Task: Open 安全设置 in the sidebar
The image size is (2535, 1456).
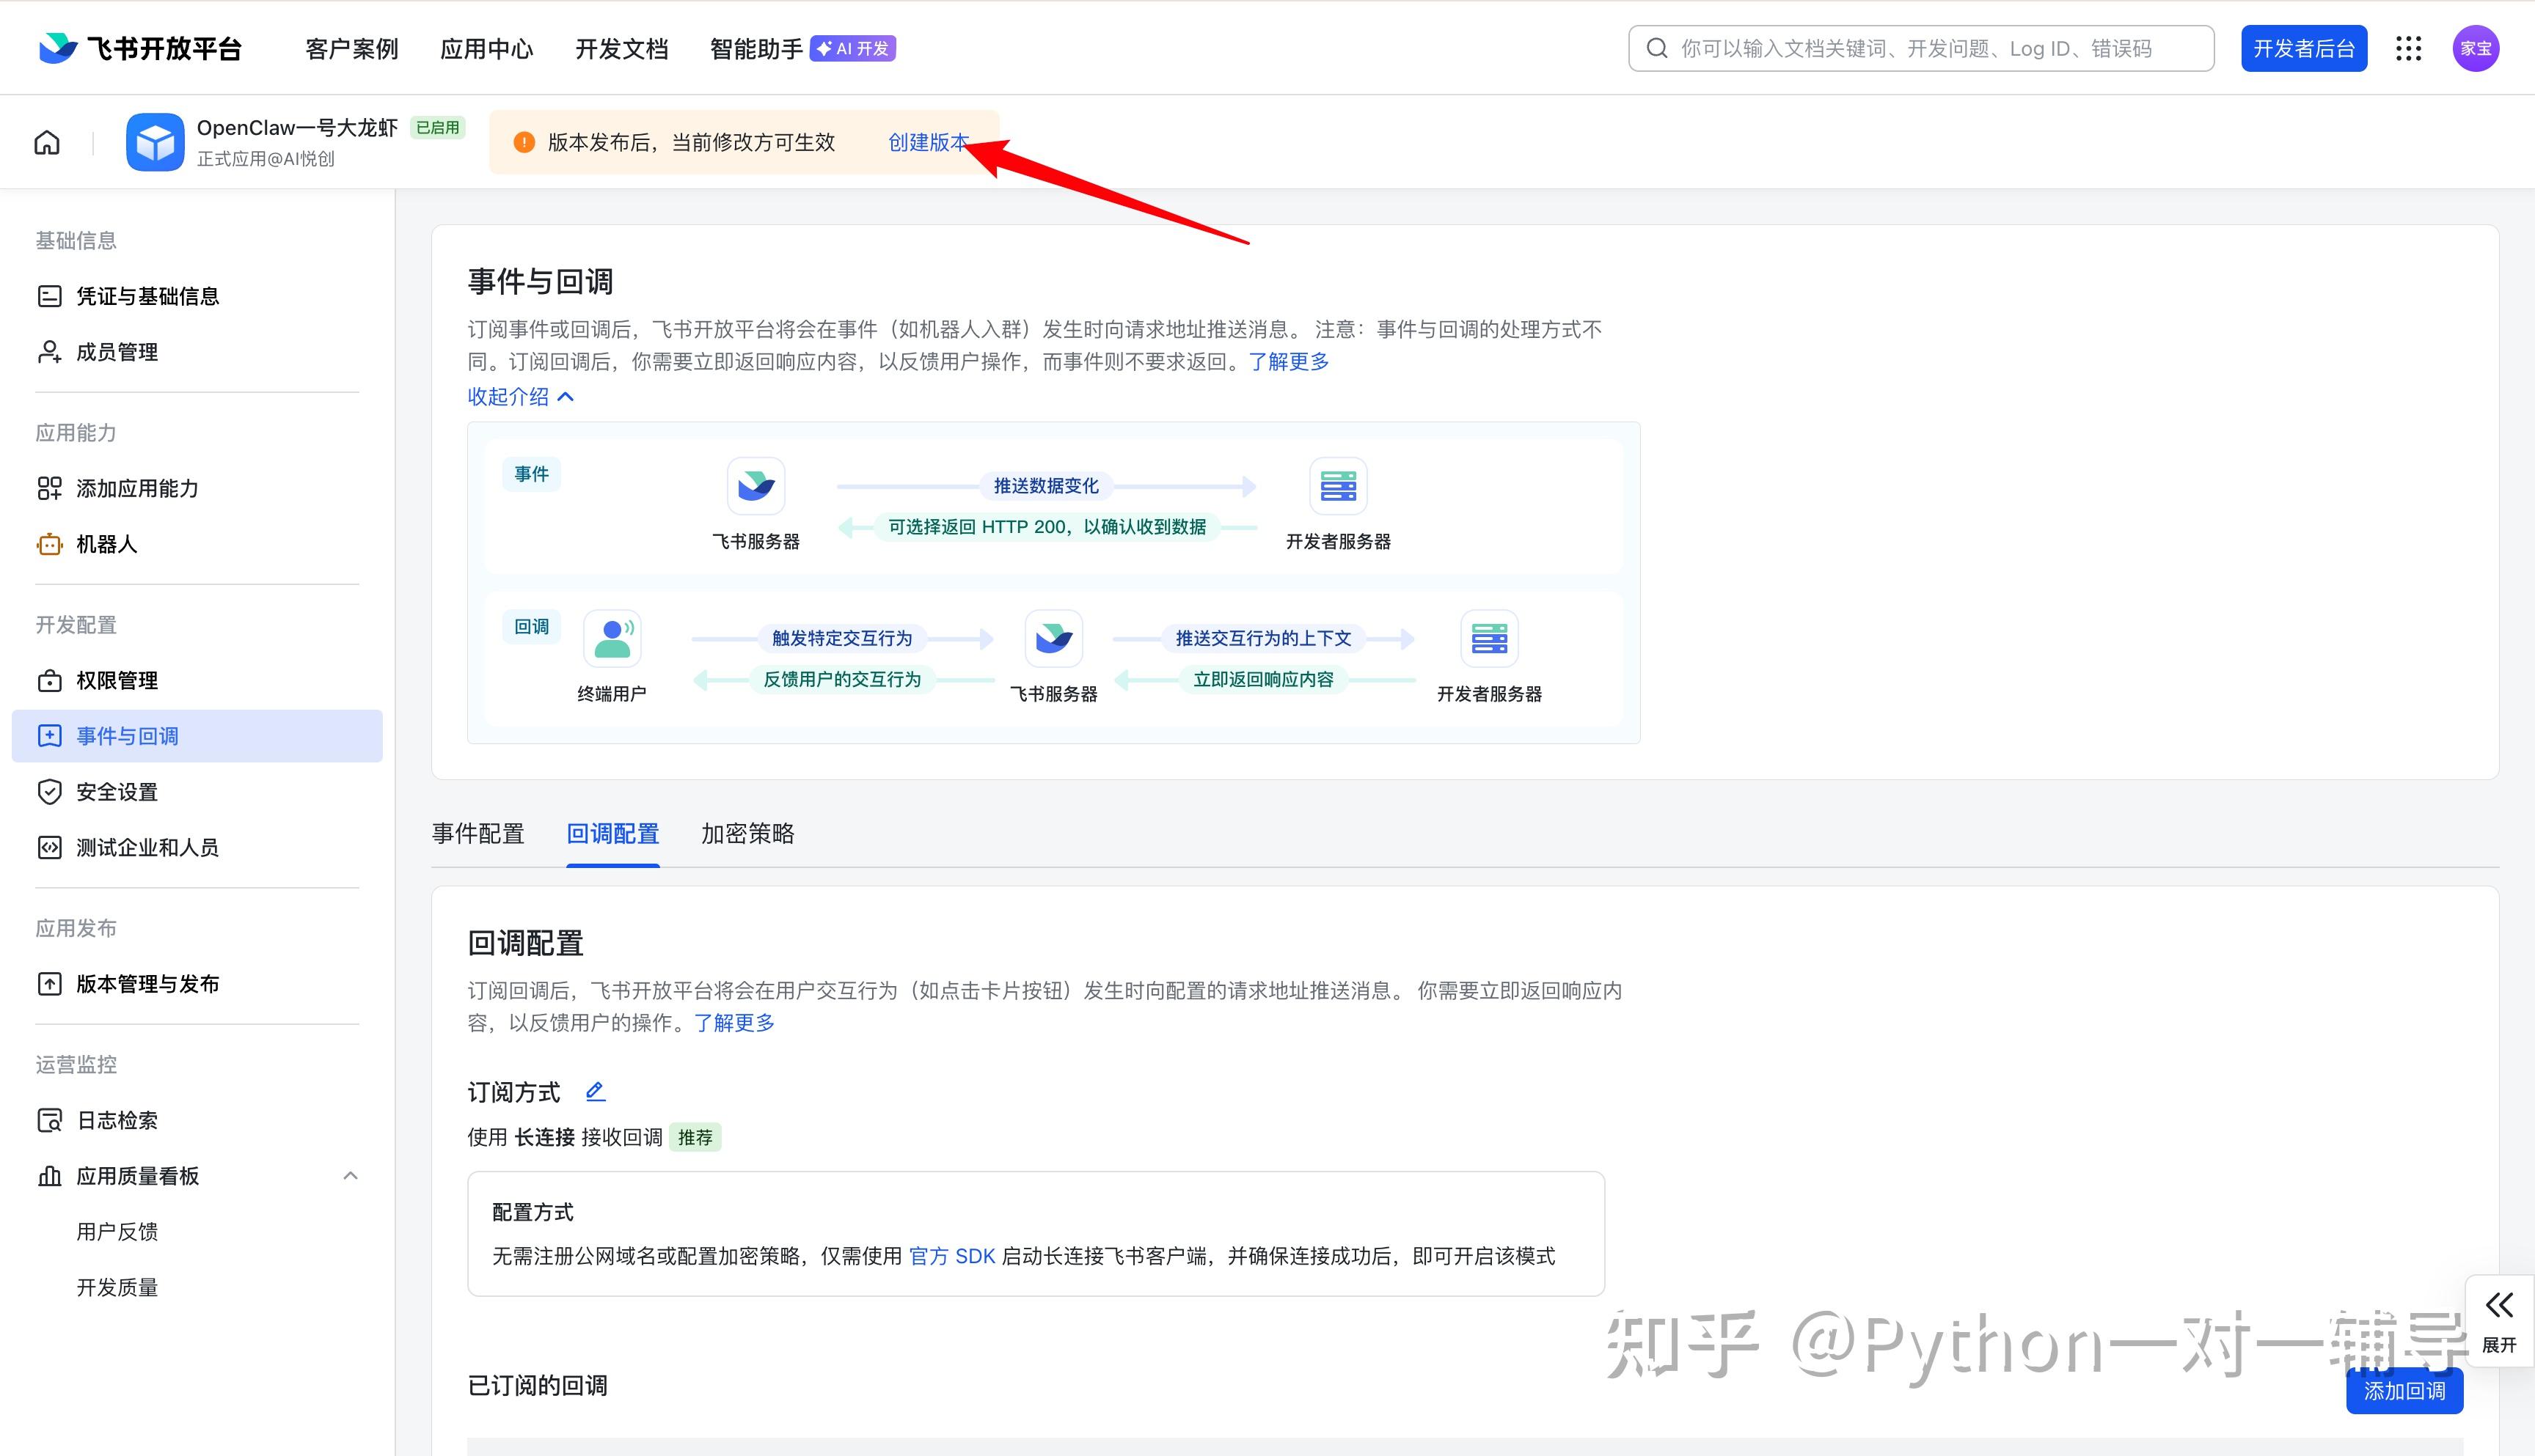Action: coord(117,792)
